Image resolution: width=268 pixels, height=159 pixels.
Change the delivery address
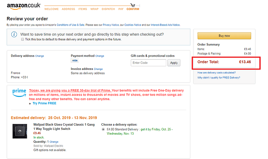pos(40,56)
